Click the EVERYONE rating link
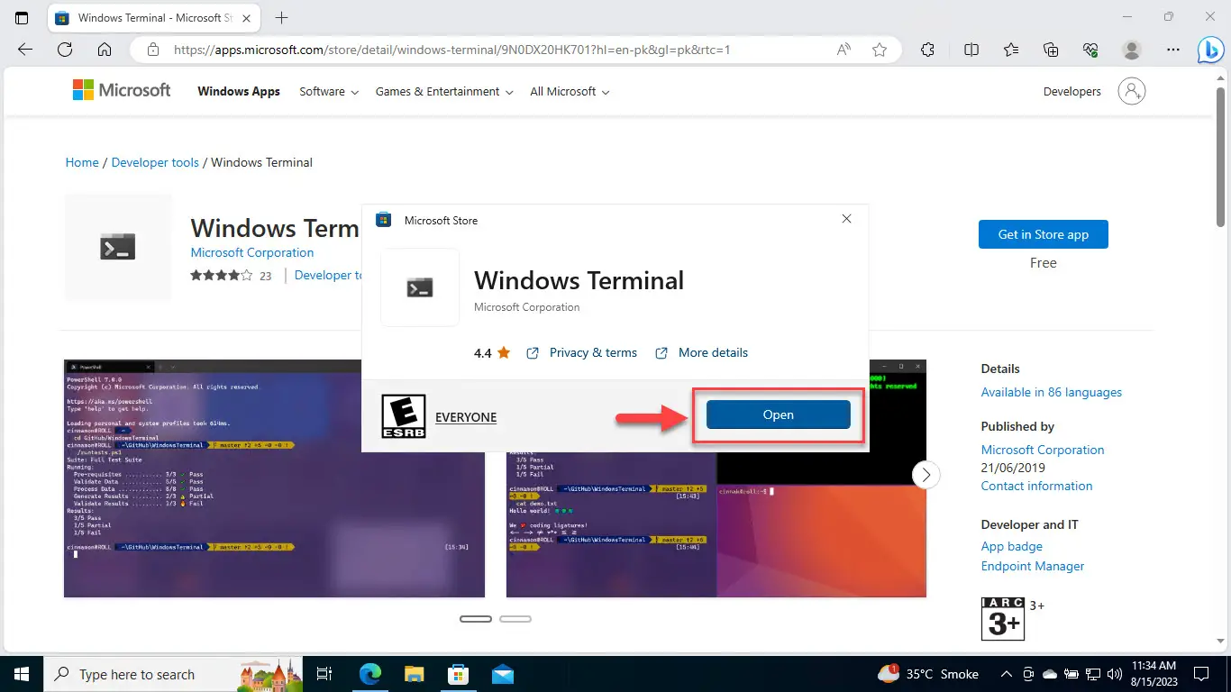Image resolution: width=1231 pixels, height=692 pixels. coord(466,417)
